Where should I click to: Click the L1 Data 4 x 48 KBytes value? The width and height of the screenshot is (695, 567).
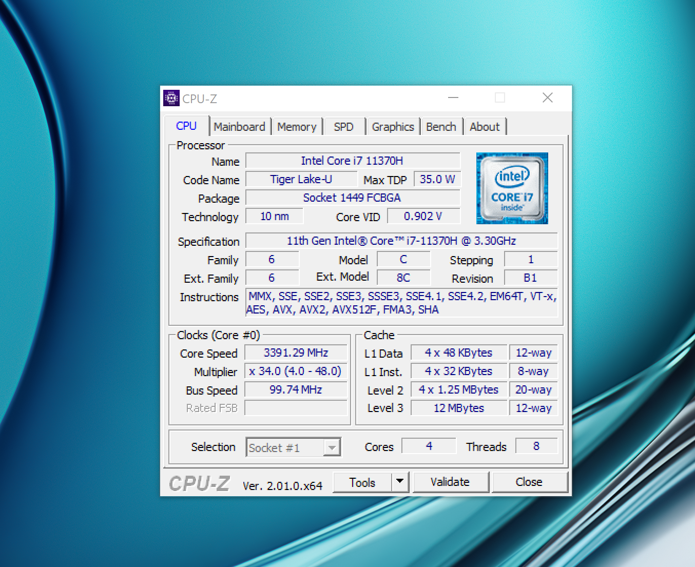[459, 353]
